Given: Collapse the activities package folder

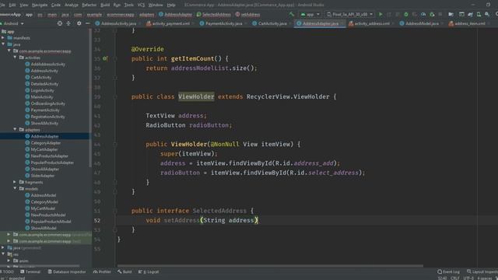Looking at the screenshot, I should [15, 58].
